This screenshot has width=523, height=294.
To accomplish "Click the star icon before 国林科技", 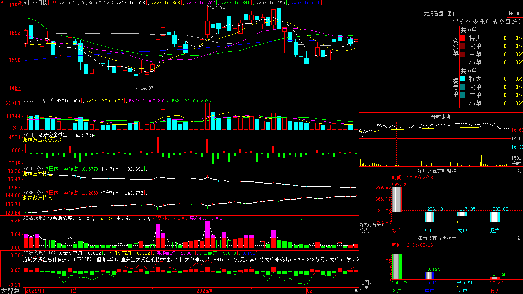I will point(25,3).
